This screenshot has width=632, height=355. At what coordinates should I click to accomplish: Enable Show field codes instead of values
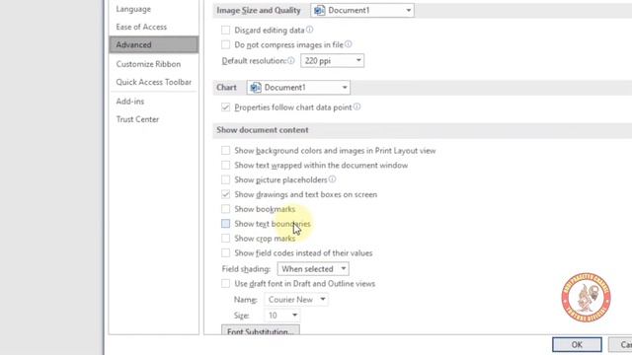(x=226, y=253)
